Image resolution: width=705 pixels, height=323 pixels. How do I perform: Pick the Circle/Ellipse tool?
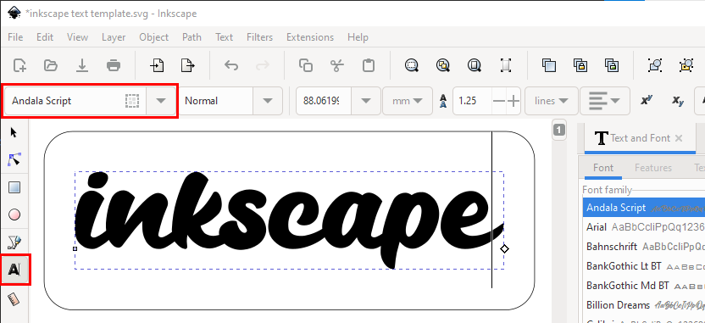pyautogui.click(x=15, y=214)
